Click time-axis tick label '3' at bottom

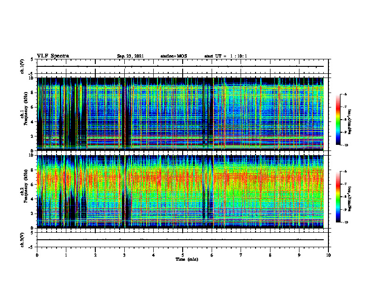(124, 255)
